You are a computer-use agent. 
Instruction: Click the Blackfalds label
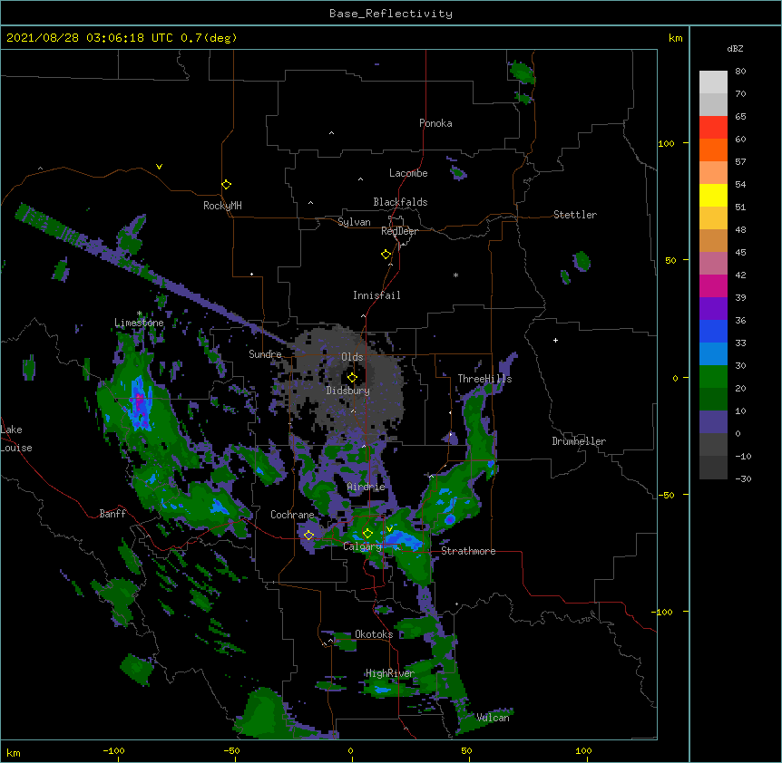(x=400, y=202)
